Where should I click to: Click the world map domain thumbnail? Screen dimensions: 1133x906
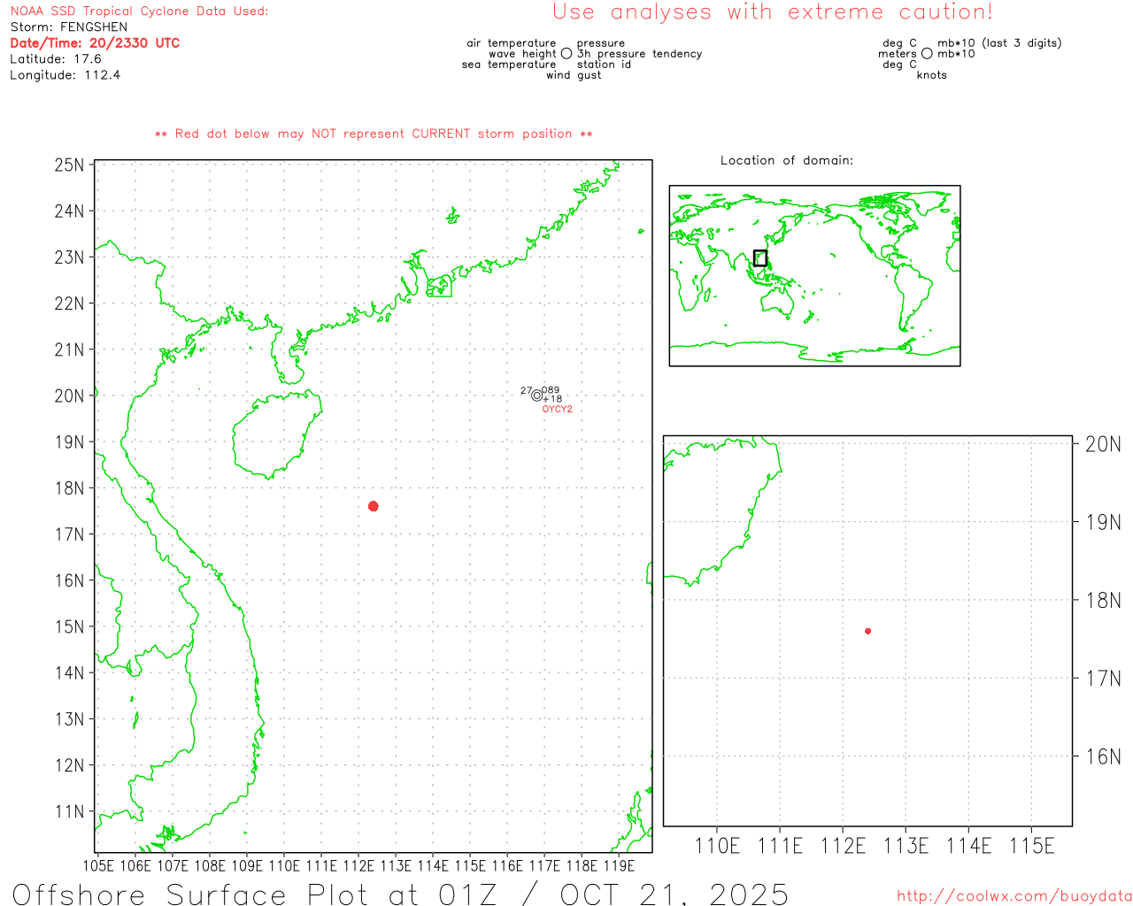(814, 276)
